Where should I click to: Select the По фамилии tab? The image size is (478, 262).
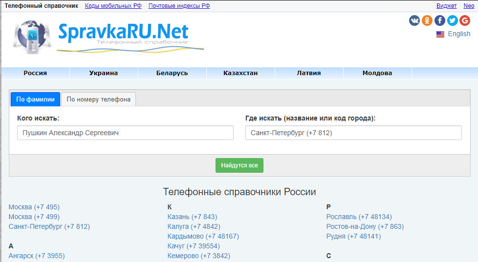pos(35,100)
